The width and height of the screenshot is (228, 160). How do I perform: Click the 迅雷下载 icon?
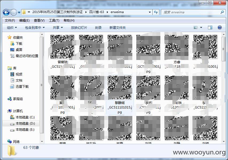point(12,86)
